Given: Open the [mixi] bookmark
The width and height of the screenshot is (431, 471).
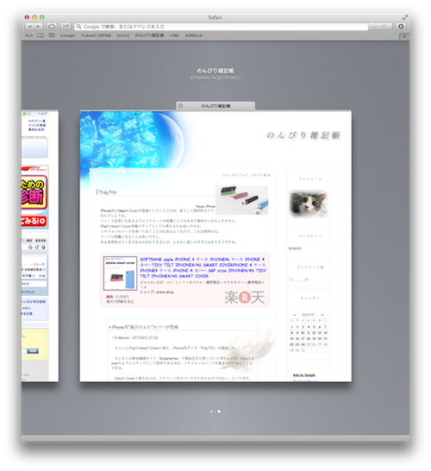Looking at the screenshot, I should point(122,35).
